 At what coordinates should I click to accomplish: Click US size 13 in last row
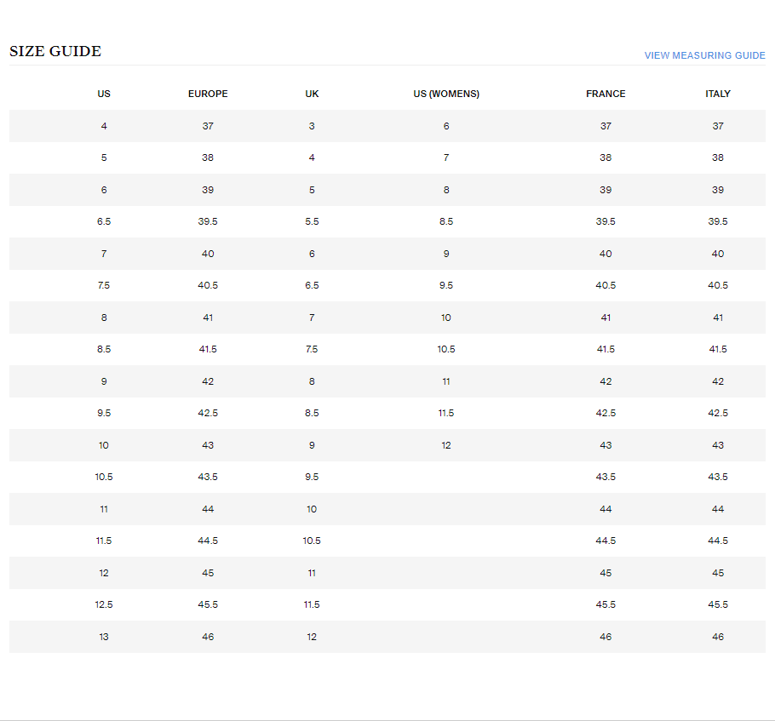(104, 637)
